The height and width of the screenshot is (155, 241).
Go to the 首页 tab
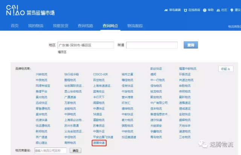pyautogui.click(x=15, y=26)
